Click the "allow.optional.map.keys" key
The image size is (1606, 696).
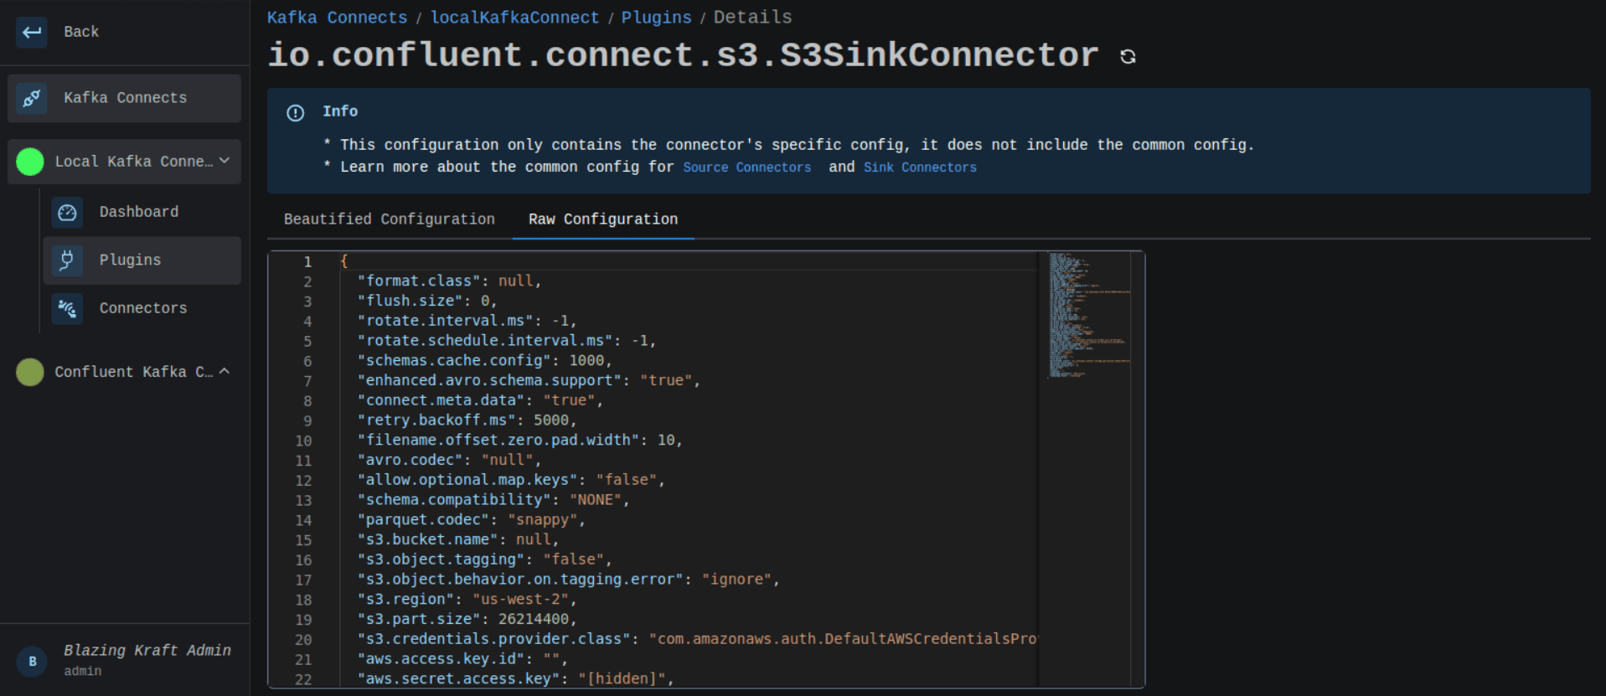pos(467,481)
